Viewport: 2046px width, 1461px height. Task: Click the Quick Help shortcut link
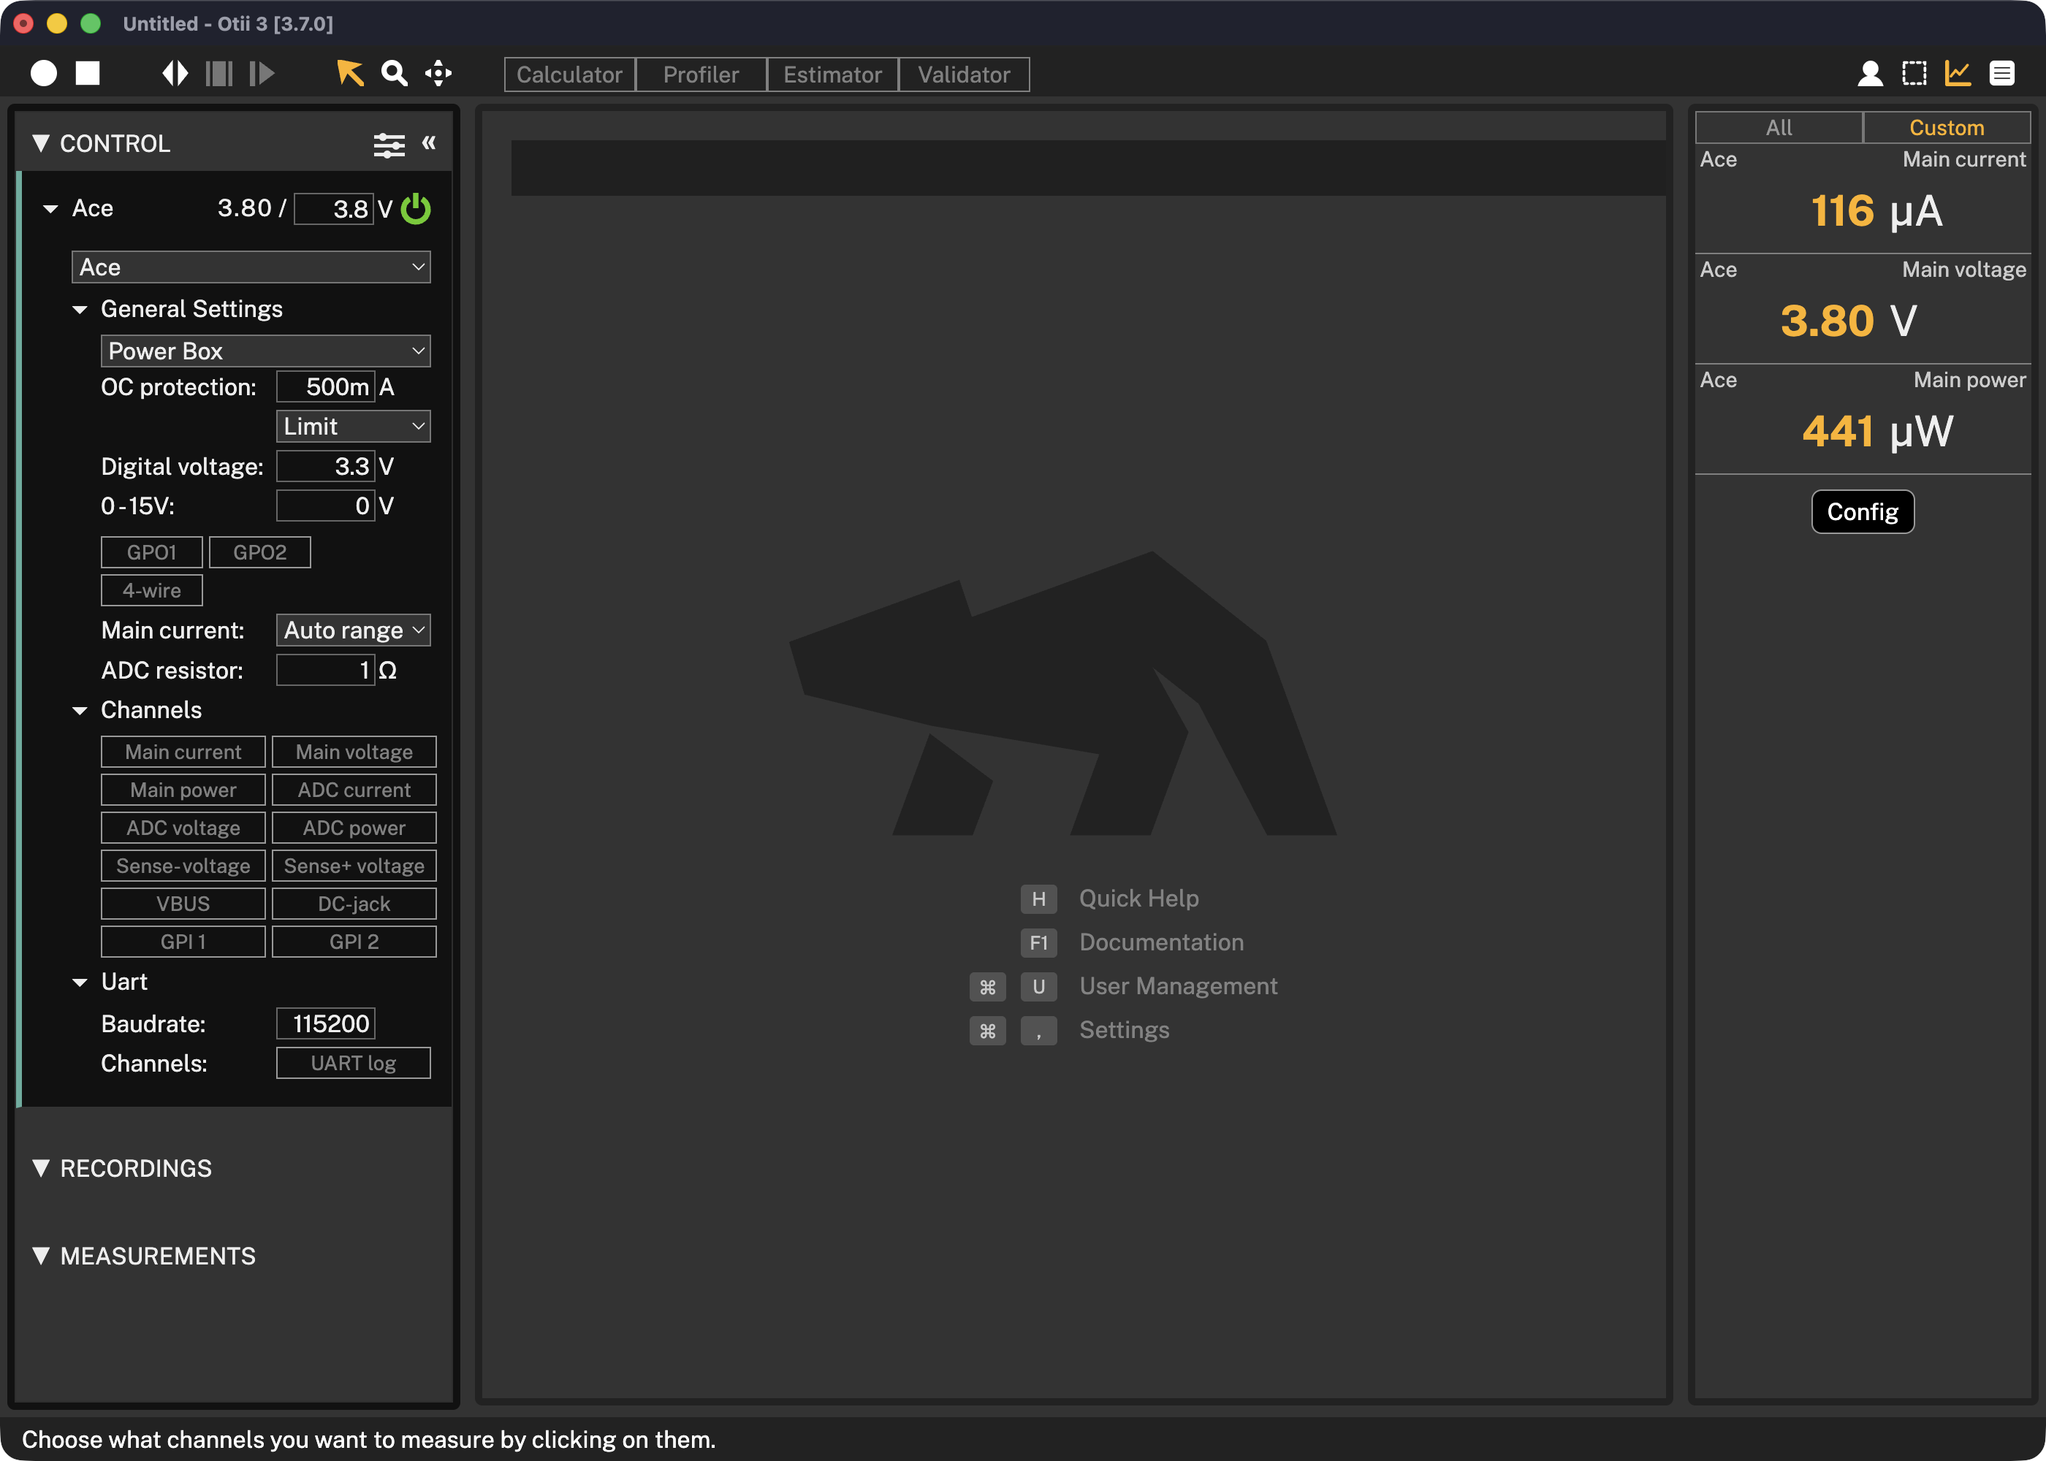[x=1139, y=898]
